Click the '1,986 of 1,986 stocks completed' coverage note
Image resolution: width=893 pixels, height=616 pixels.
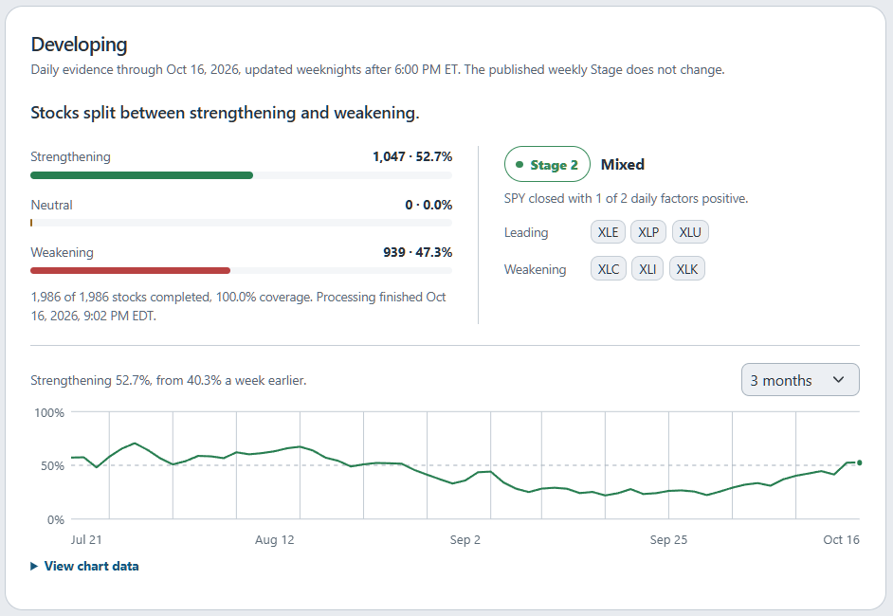pos(239,306)
